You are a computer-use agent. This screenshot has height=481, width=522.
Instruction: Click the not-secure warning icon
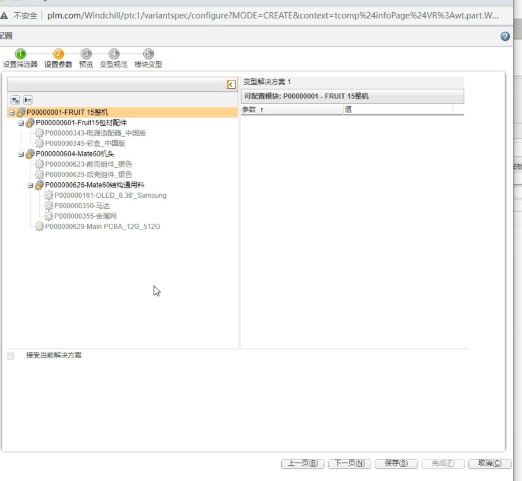tap(4, 16)
